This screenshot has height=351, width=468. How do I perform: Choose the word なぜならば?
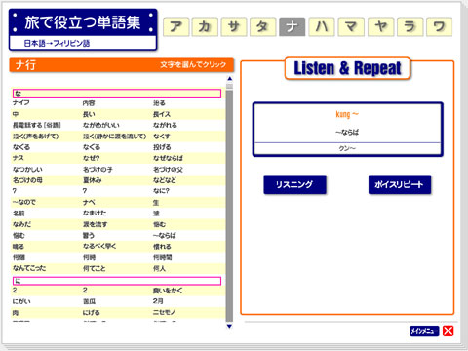coord(168,158)
